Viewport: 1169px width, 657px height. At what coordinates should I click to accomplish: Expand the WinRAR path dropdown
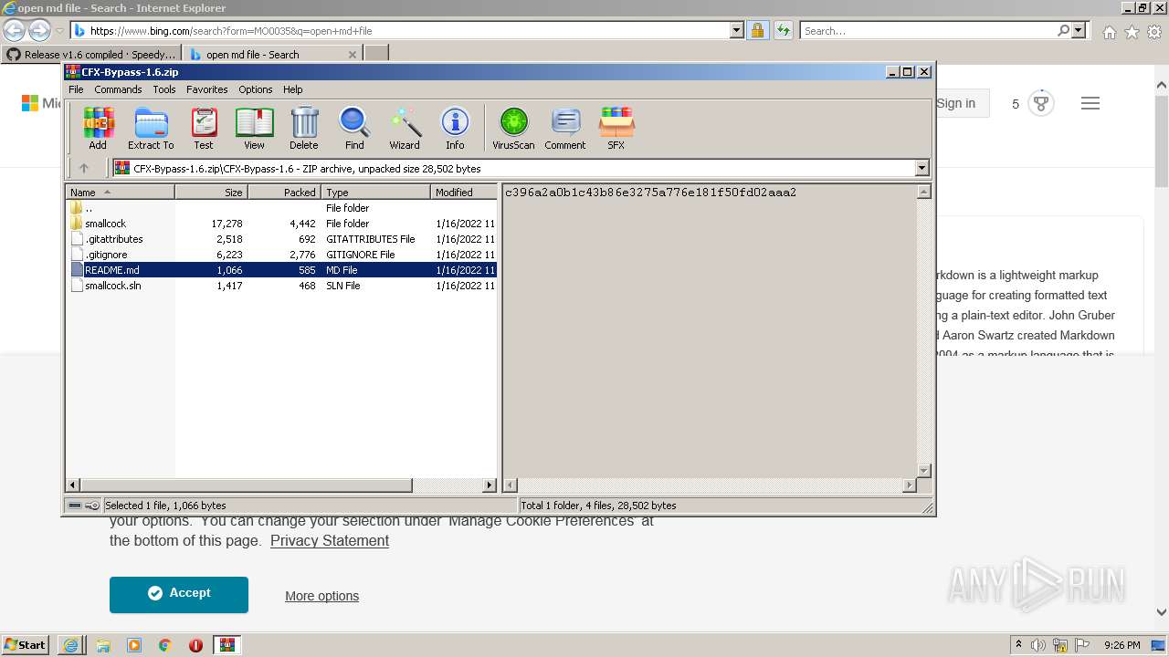(x=922, y=168)
